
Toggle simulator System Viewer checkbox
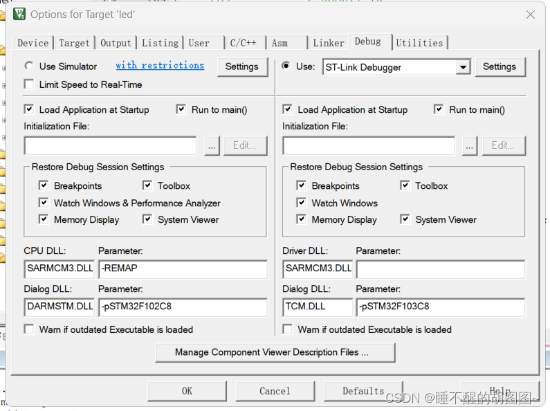(147, 219)
